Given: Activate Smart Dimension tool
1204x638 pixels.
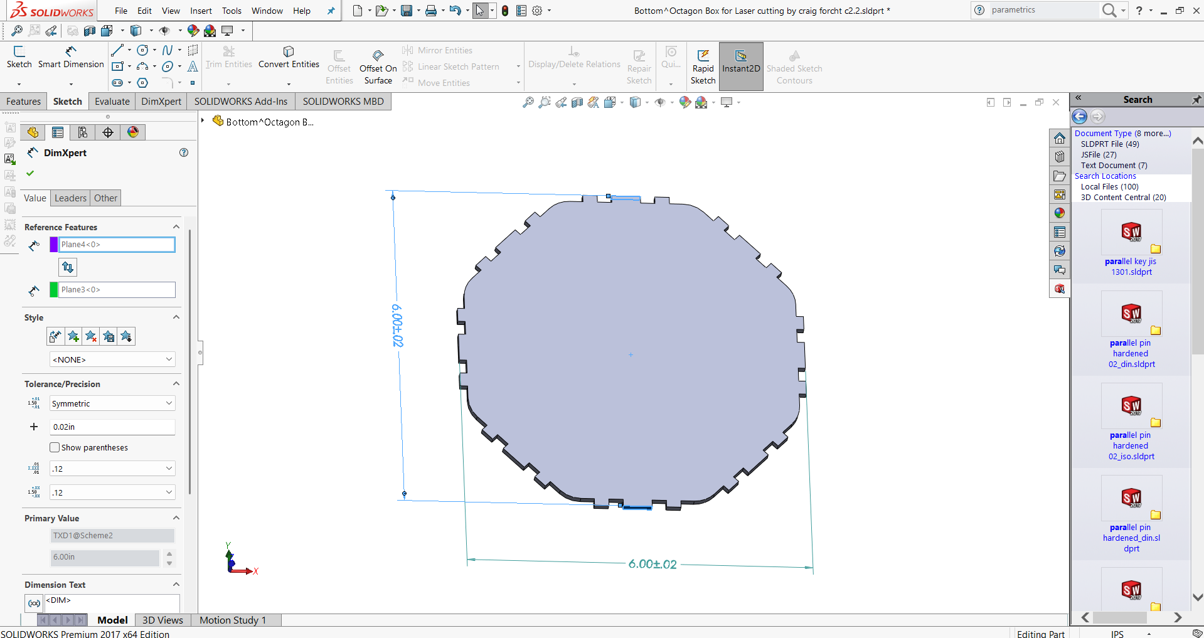Looking at the screenshot, I should pyautogui.click(x=71, y=57).
